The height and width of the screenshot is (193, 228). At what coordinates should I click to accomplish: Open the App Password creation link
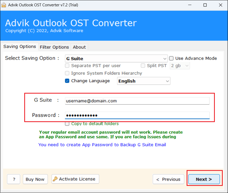tap(102, 145)
